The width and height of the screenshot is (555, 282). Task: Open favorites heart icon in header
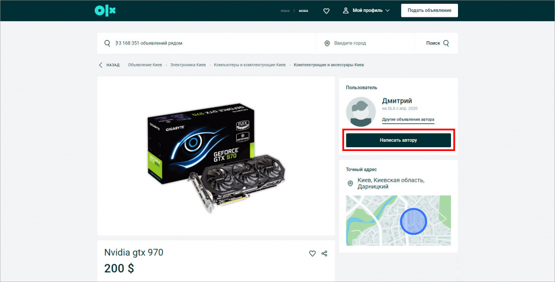click(326, 11)
